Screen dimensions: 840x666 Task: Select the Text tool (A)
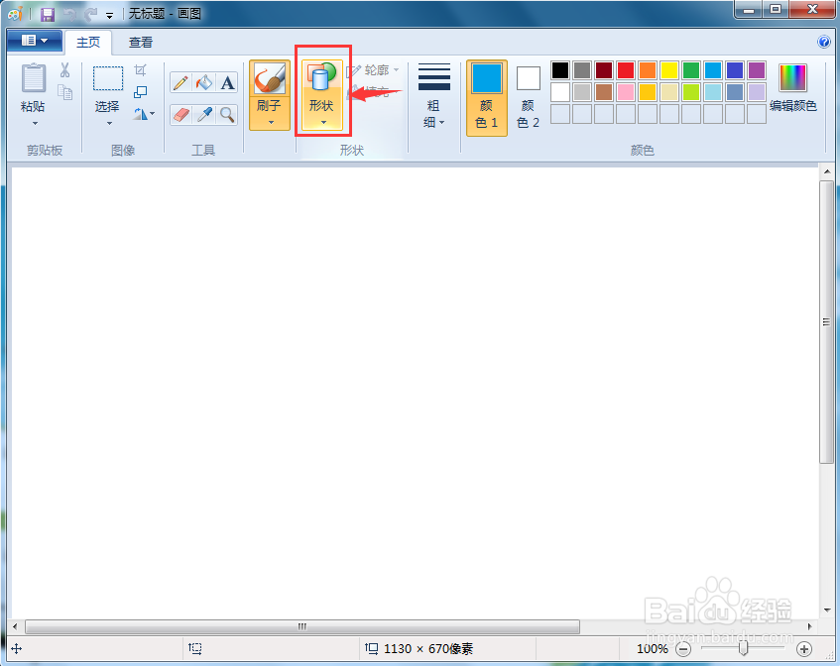(x=227, y=82)
